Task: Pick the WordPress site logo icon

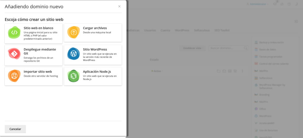Action: 73,54
